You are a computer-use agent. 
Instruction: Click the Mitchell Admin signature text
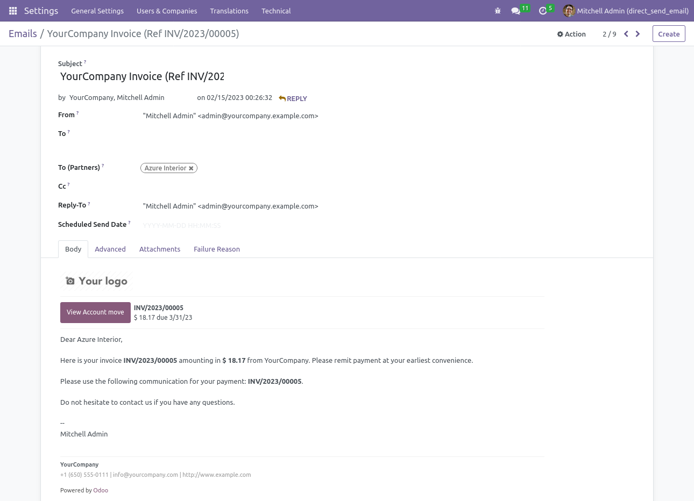(84, 434)
